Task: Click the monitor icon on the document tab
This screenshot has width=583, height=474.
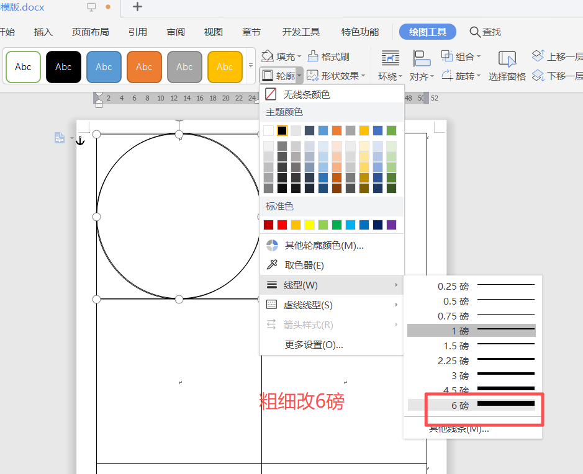Action: coord(91,7)
